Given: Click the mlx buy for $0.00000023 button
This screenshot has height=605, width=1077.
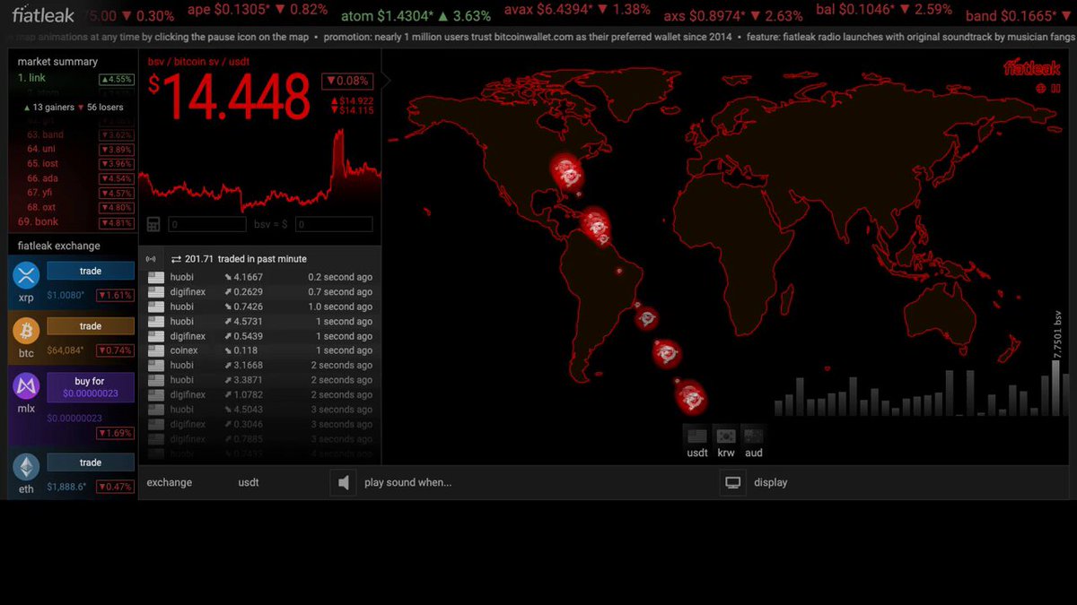Looking at the screenshot, I should click(x=90, y=387).
